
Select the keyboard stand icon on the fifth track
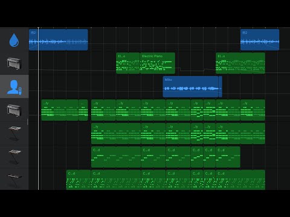point(14,133)
